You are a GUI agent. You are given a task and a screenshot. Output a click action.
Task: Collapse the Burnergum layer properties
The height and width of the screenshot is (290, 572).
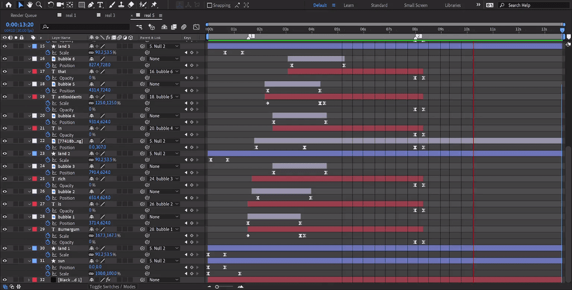(30, 229)
